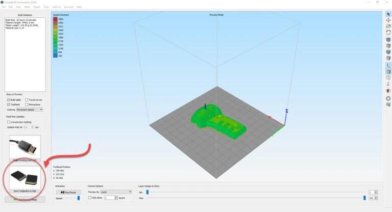Open the Tools menu
Viewport: 392px width, 212px height.
[x=46, y=7]
